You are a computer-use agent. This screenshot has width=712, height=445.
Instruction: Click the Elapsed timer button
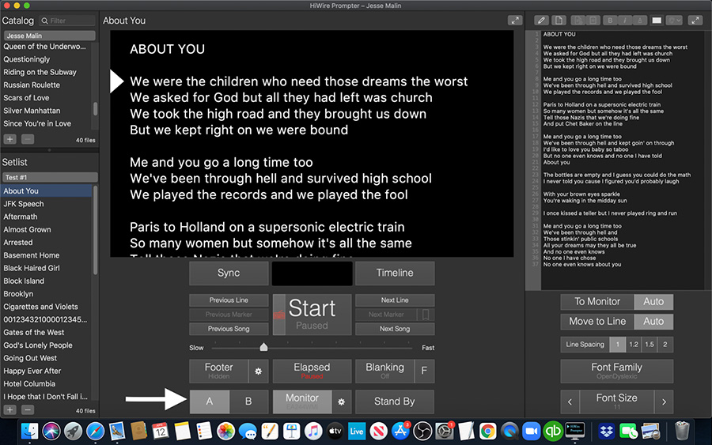pos(312,371)
